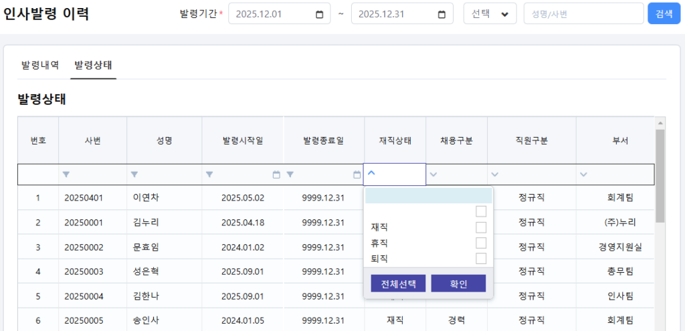Open calendar picker for end date 2025.12.31
Screen dimensions: 685x331
pos(442,14)
